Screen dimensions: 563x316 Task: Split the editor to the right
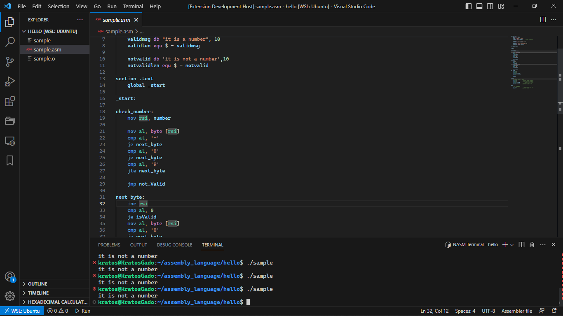pos(543,20)
